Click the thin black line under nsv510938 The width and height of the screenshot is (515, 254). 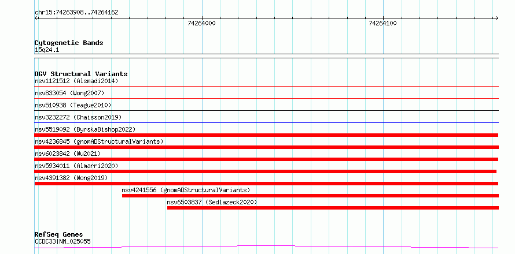pyautogui.click(x=267, y=110)
